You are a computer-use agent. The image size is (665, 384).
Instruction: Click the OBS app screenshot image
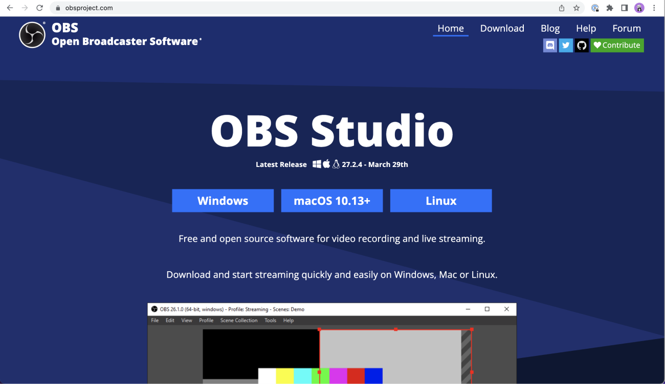pos(332,343)
